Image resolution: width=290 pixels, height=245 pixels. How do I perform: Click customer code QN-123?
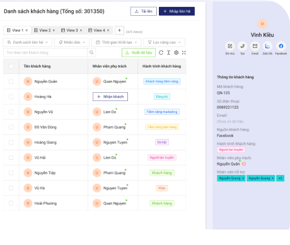[x=223, y=93]
